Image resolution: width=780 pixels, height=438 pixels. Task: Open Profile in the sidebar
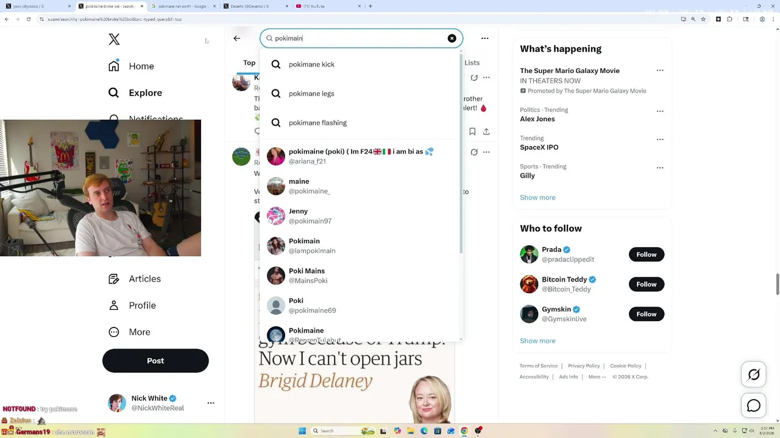tap(132, 305)
